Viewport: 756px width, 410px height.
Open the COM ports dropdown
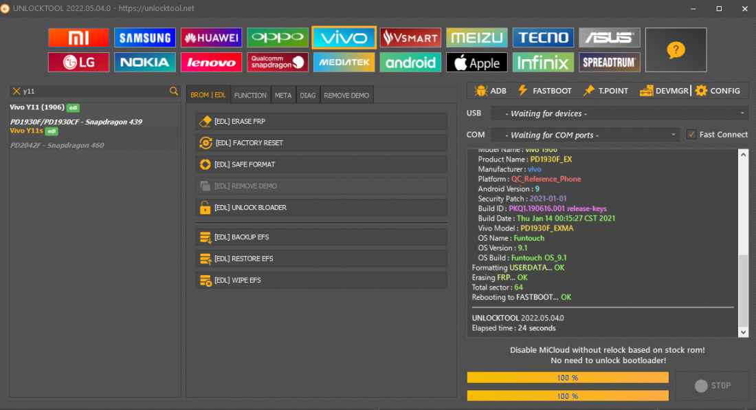click(x=585, y=135)
